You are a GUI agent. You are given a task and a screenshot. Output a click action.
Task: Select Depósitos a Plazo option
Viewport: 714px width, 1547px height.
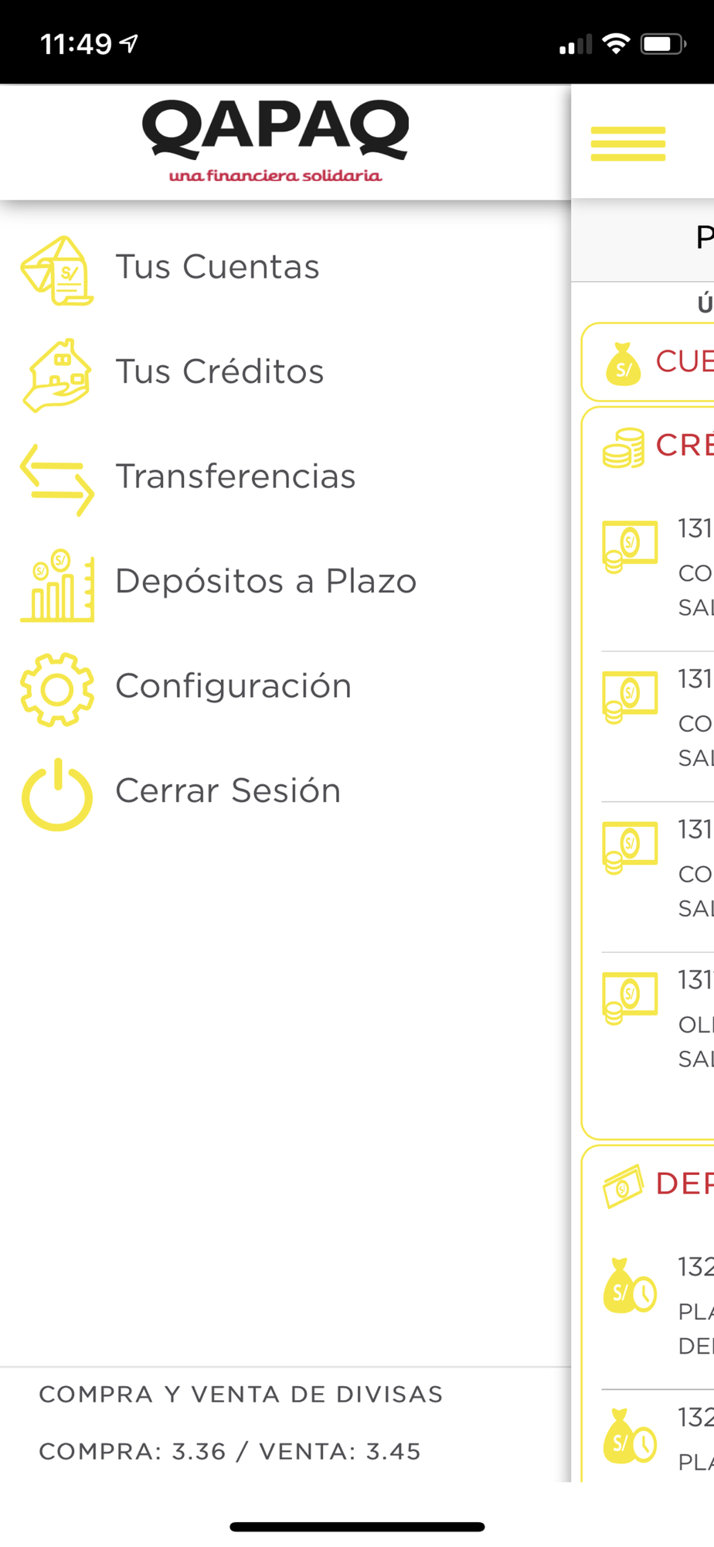[x=266, y=582]
